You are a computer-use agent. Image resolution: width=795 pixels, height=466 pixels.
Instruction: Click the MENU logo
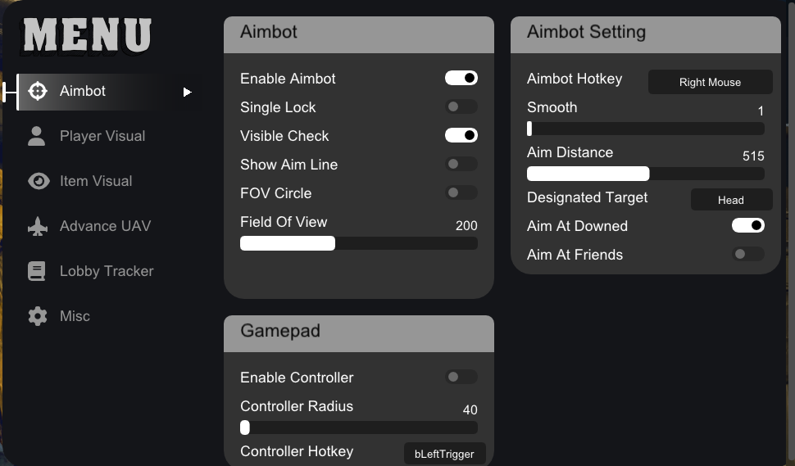point(87,35)
